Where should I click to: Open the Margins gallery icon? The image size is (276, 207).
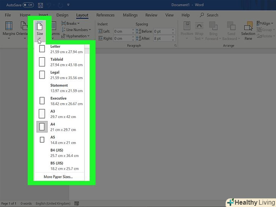coord(9,26)
